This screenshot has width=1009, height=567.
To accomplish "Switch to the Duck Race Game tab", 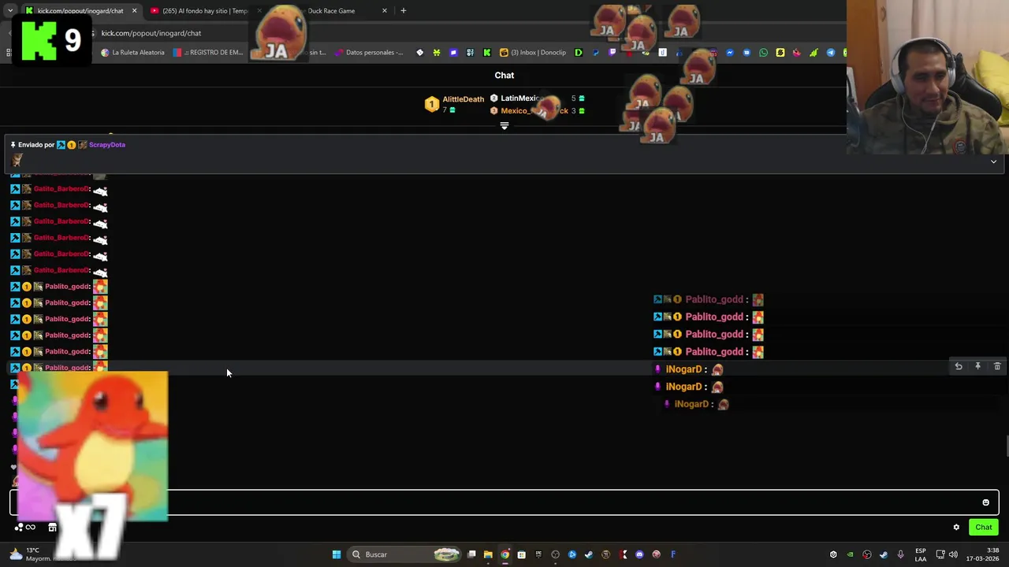I will click(331, 11).
